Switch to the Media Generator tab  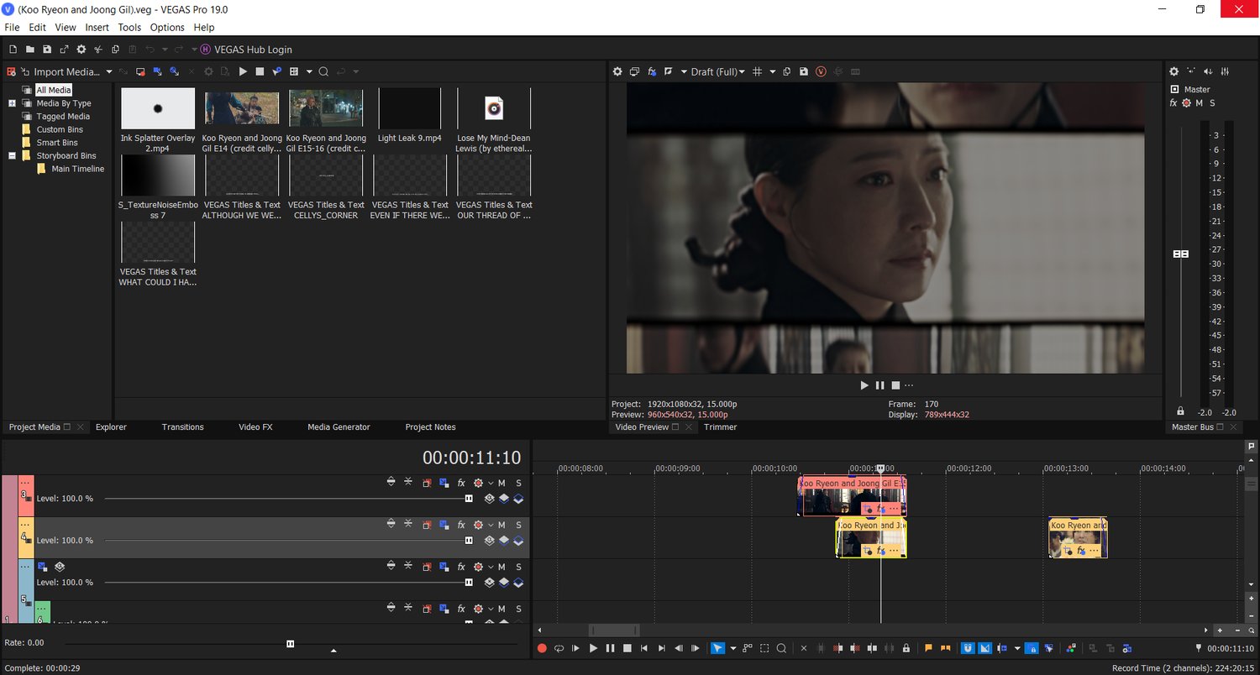339,427
